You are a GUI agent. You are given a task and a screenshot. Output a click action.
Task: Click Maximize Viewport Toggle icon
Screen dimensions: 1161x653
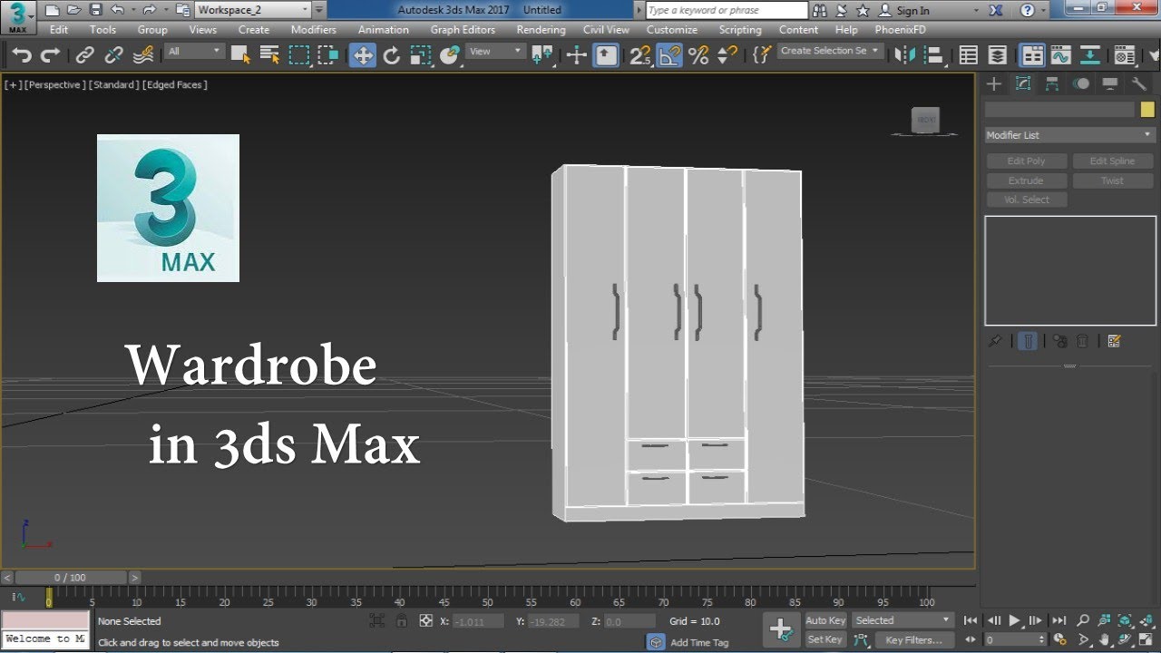click(1146, 639)
